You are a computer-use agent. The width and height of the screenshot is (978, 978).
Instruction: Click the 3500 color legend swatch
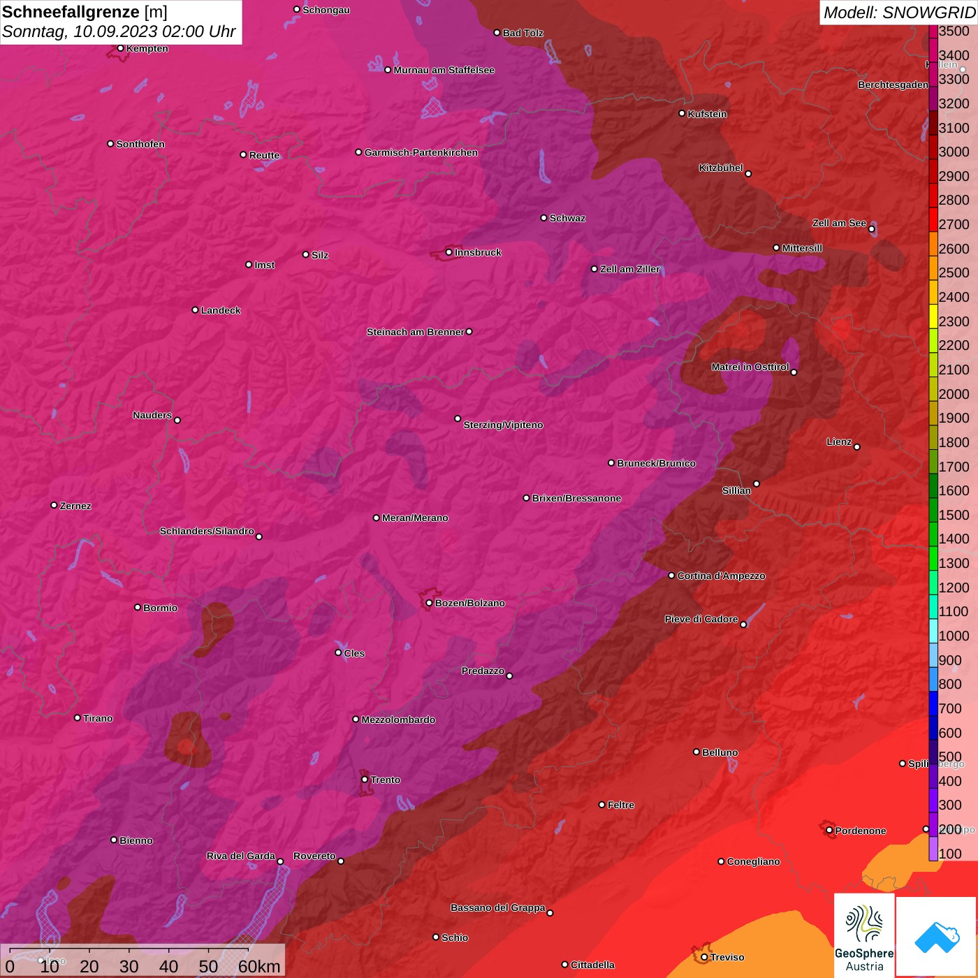tap(933, 31)
